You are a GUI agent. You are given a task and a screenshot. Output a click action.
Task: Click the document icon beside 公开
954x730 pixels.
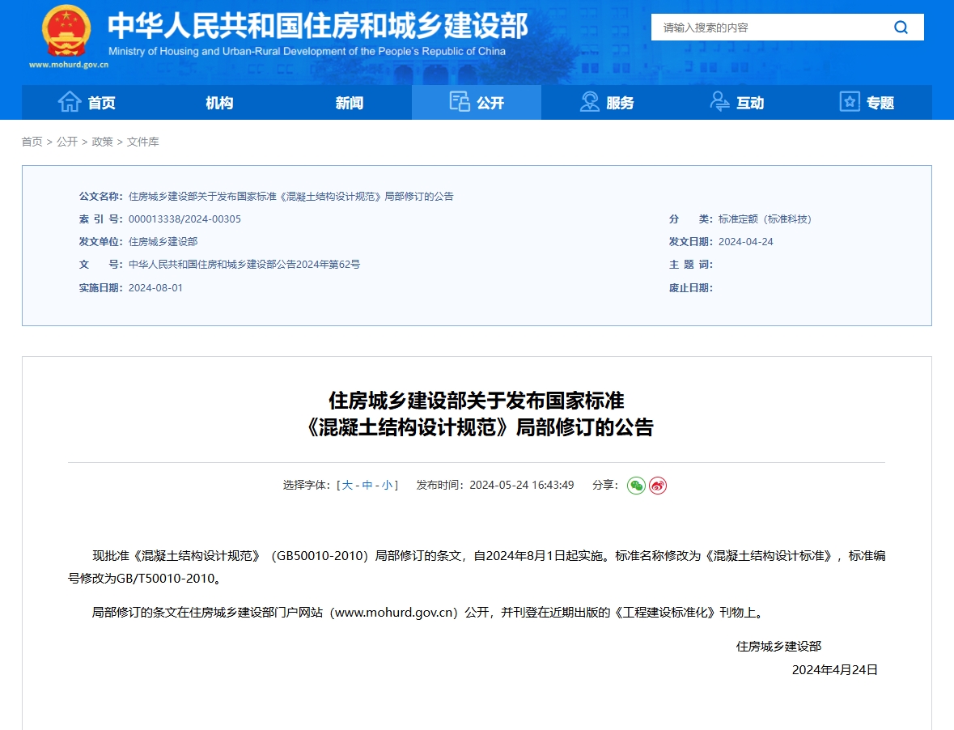click(x=460, y=102)
